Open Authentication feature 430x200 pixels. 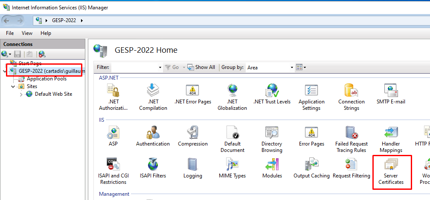point(153,136)
